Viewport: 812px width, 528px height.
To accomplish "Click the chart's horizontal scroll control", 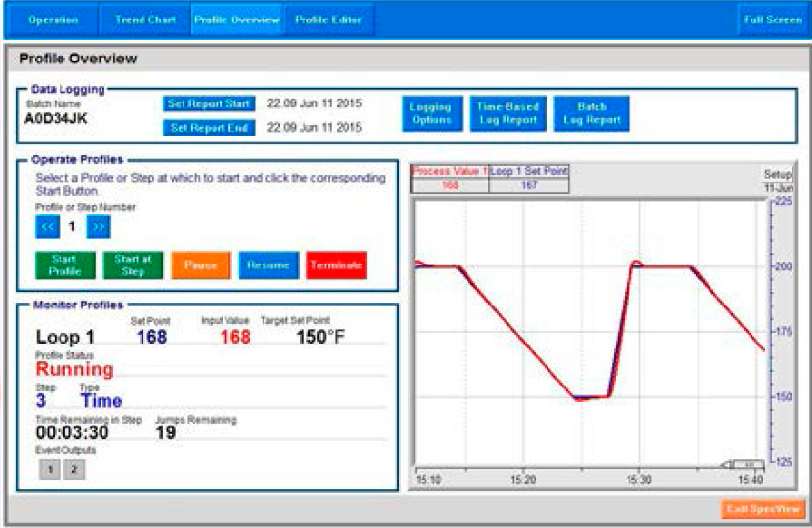I will pyautogui.click(x=748, y=464).
